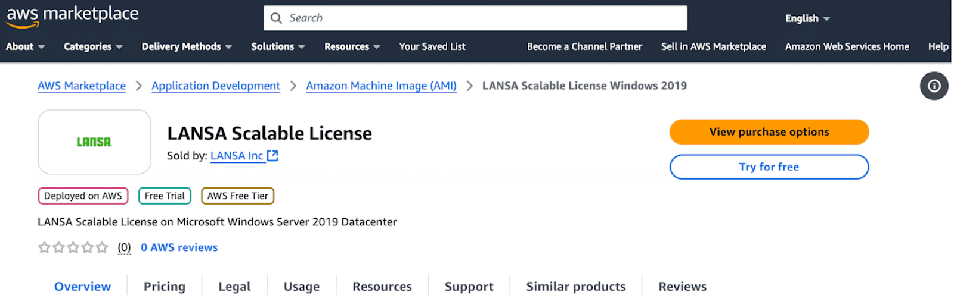
Task: Open the Help link
Action: click(938, 46)
